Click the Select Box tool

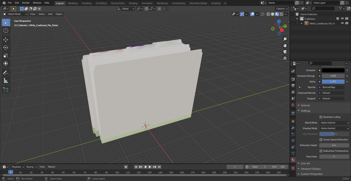pos(6,23)
